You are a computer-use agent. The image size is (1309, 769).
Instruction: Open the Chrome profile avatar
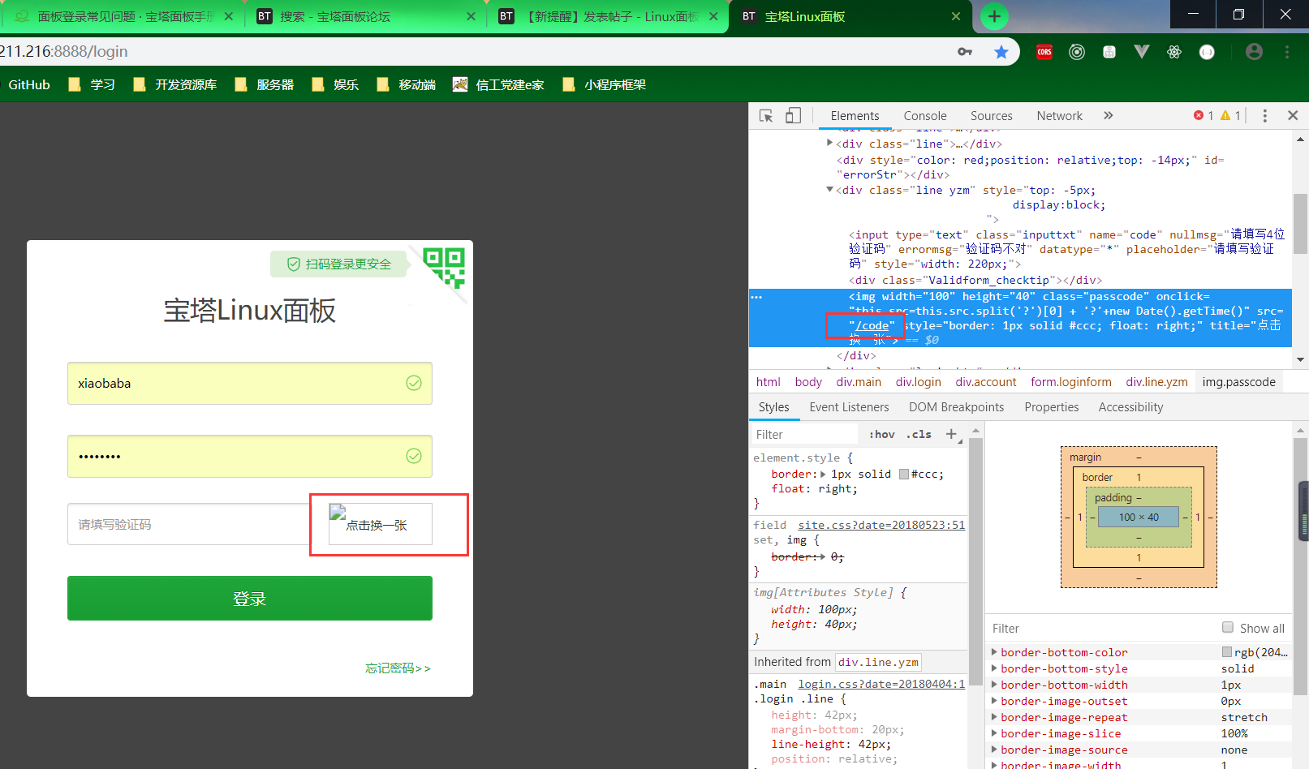(x=1254, y=52)
